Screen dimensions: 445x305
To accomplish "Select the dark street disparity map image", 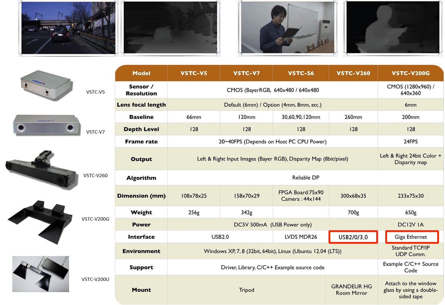I will tap(170, 28).
